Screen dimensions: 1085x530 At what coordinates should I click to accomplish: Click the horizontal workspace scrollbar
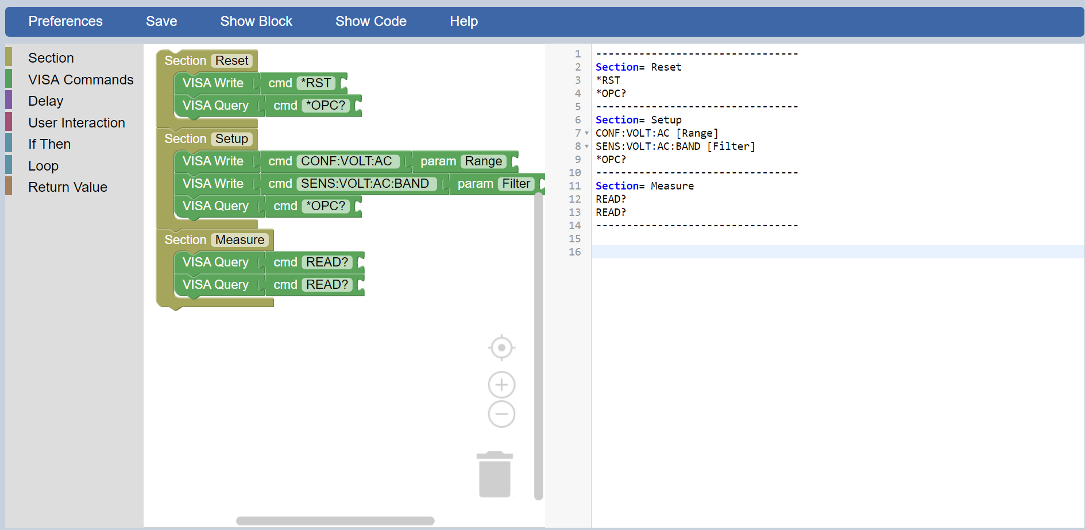click(335, 521)
